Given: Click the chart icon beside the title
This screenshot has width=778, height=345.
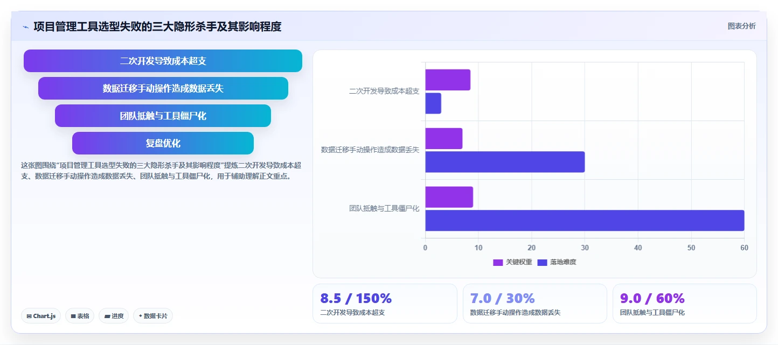Looking at the screenshot, I should pos(25,27).
